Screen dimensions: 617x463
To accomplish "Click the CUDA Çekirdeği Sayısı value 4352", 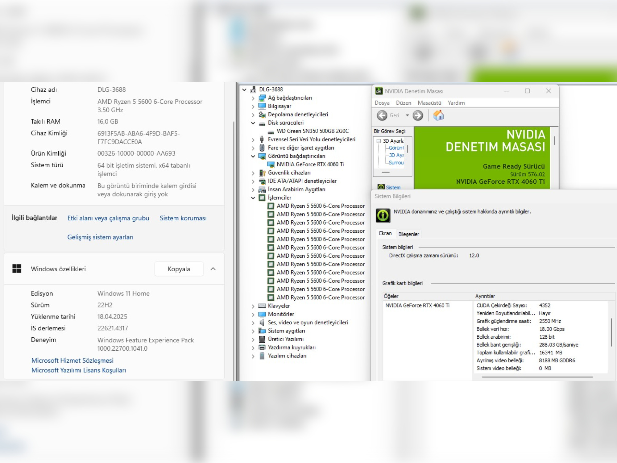I will [545, 306].
